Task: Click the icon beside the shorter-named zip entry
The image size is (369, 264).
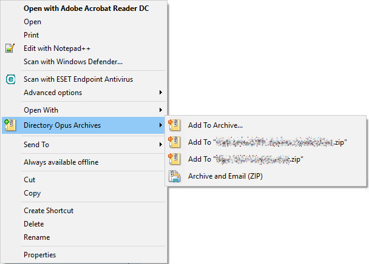Action: 174,159
